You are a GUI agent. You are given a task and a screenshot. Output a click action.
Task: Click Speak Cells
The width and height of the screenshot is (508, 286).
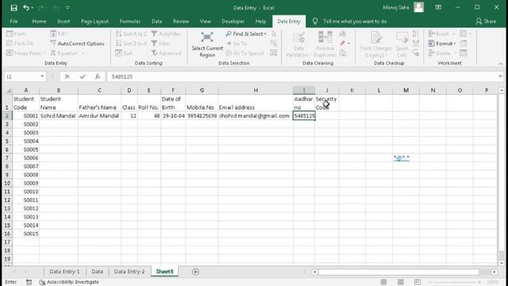click(402, 44)
